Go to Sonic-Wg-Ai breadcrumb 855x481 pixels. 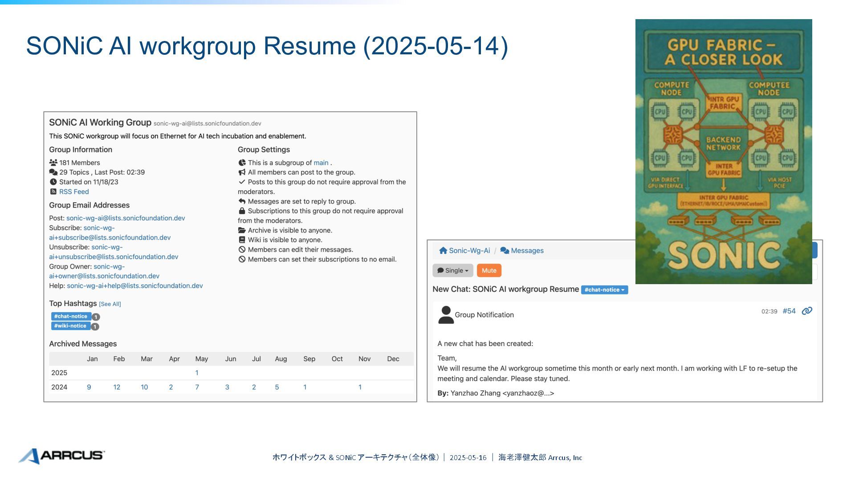[x=469, y=250]
